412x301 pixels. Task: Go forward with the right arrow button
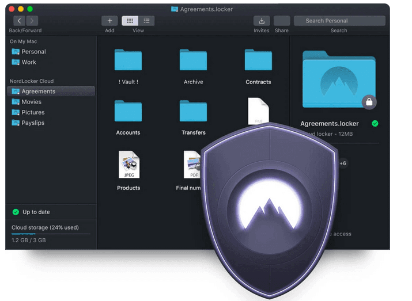(x=32, y=21)
